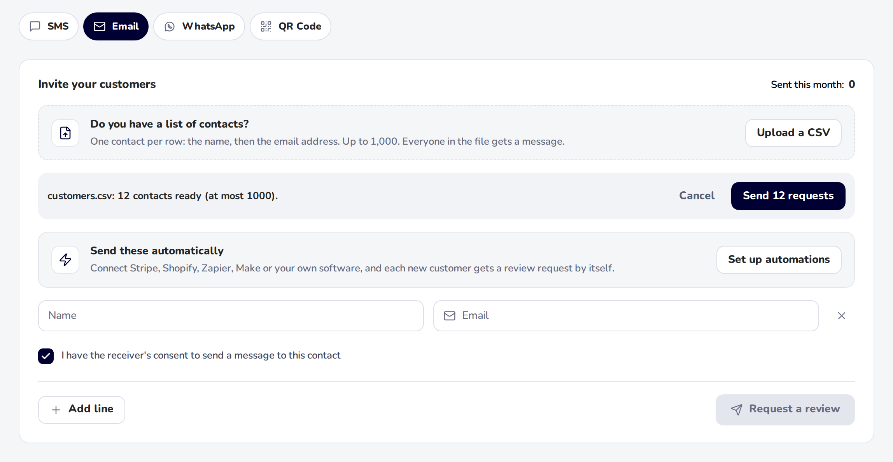Screen dimensions: 893x462
Task: Focus the Name input field
Action: tap(231, 316)
